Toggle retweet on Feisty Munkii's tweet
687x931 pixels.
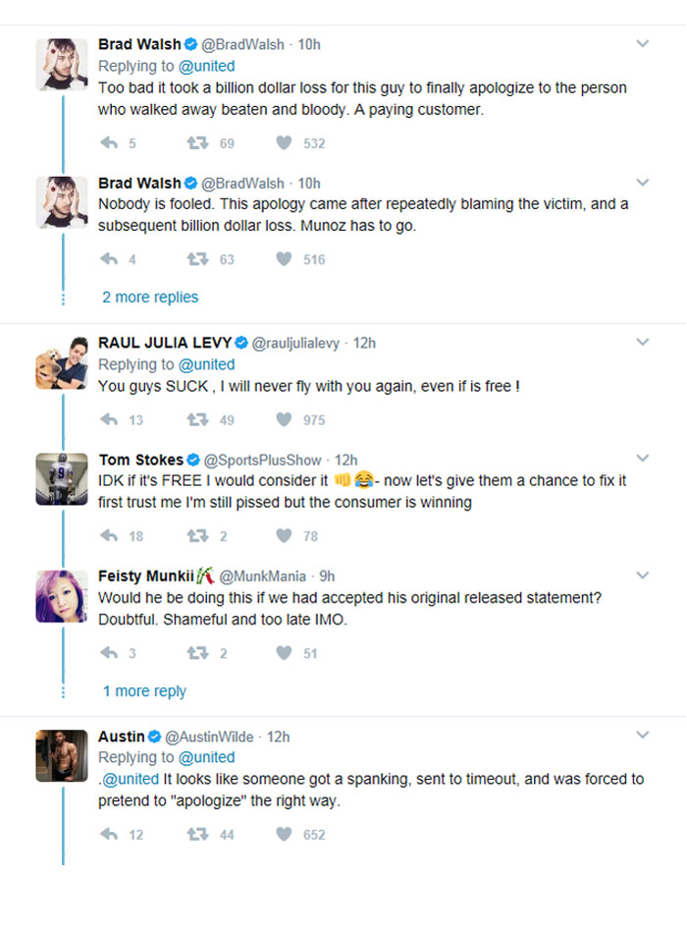click(x=197, y=653)
